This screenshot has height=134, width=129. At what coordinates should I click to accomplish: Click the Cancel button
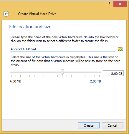(113, 125)
